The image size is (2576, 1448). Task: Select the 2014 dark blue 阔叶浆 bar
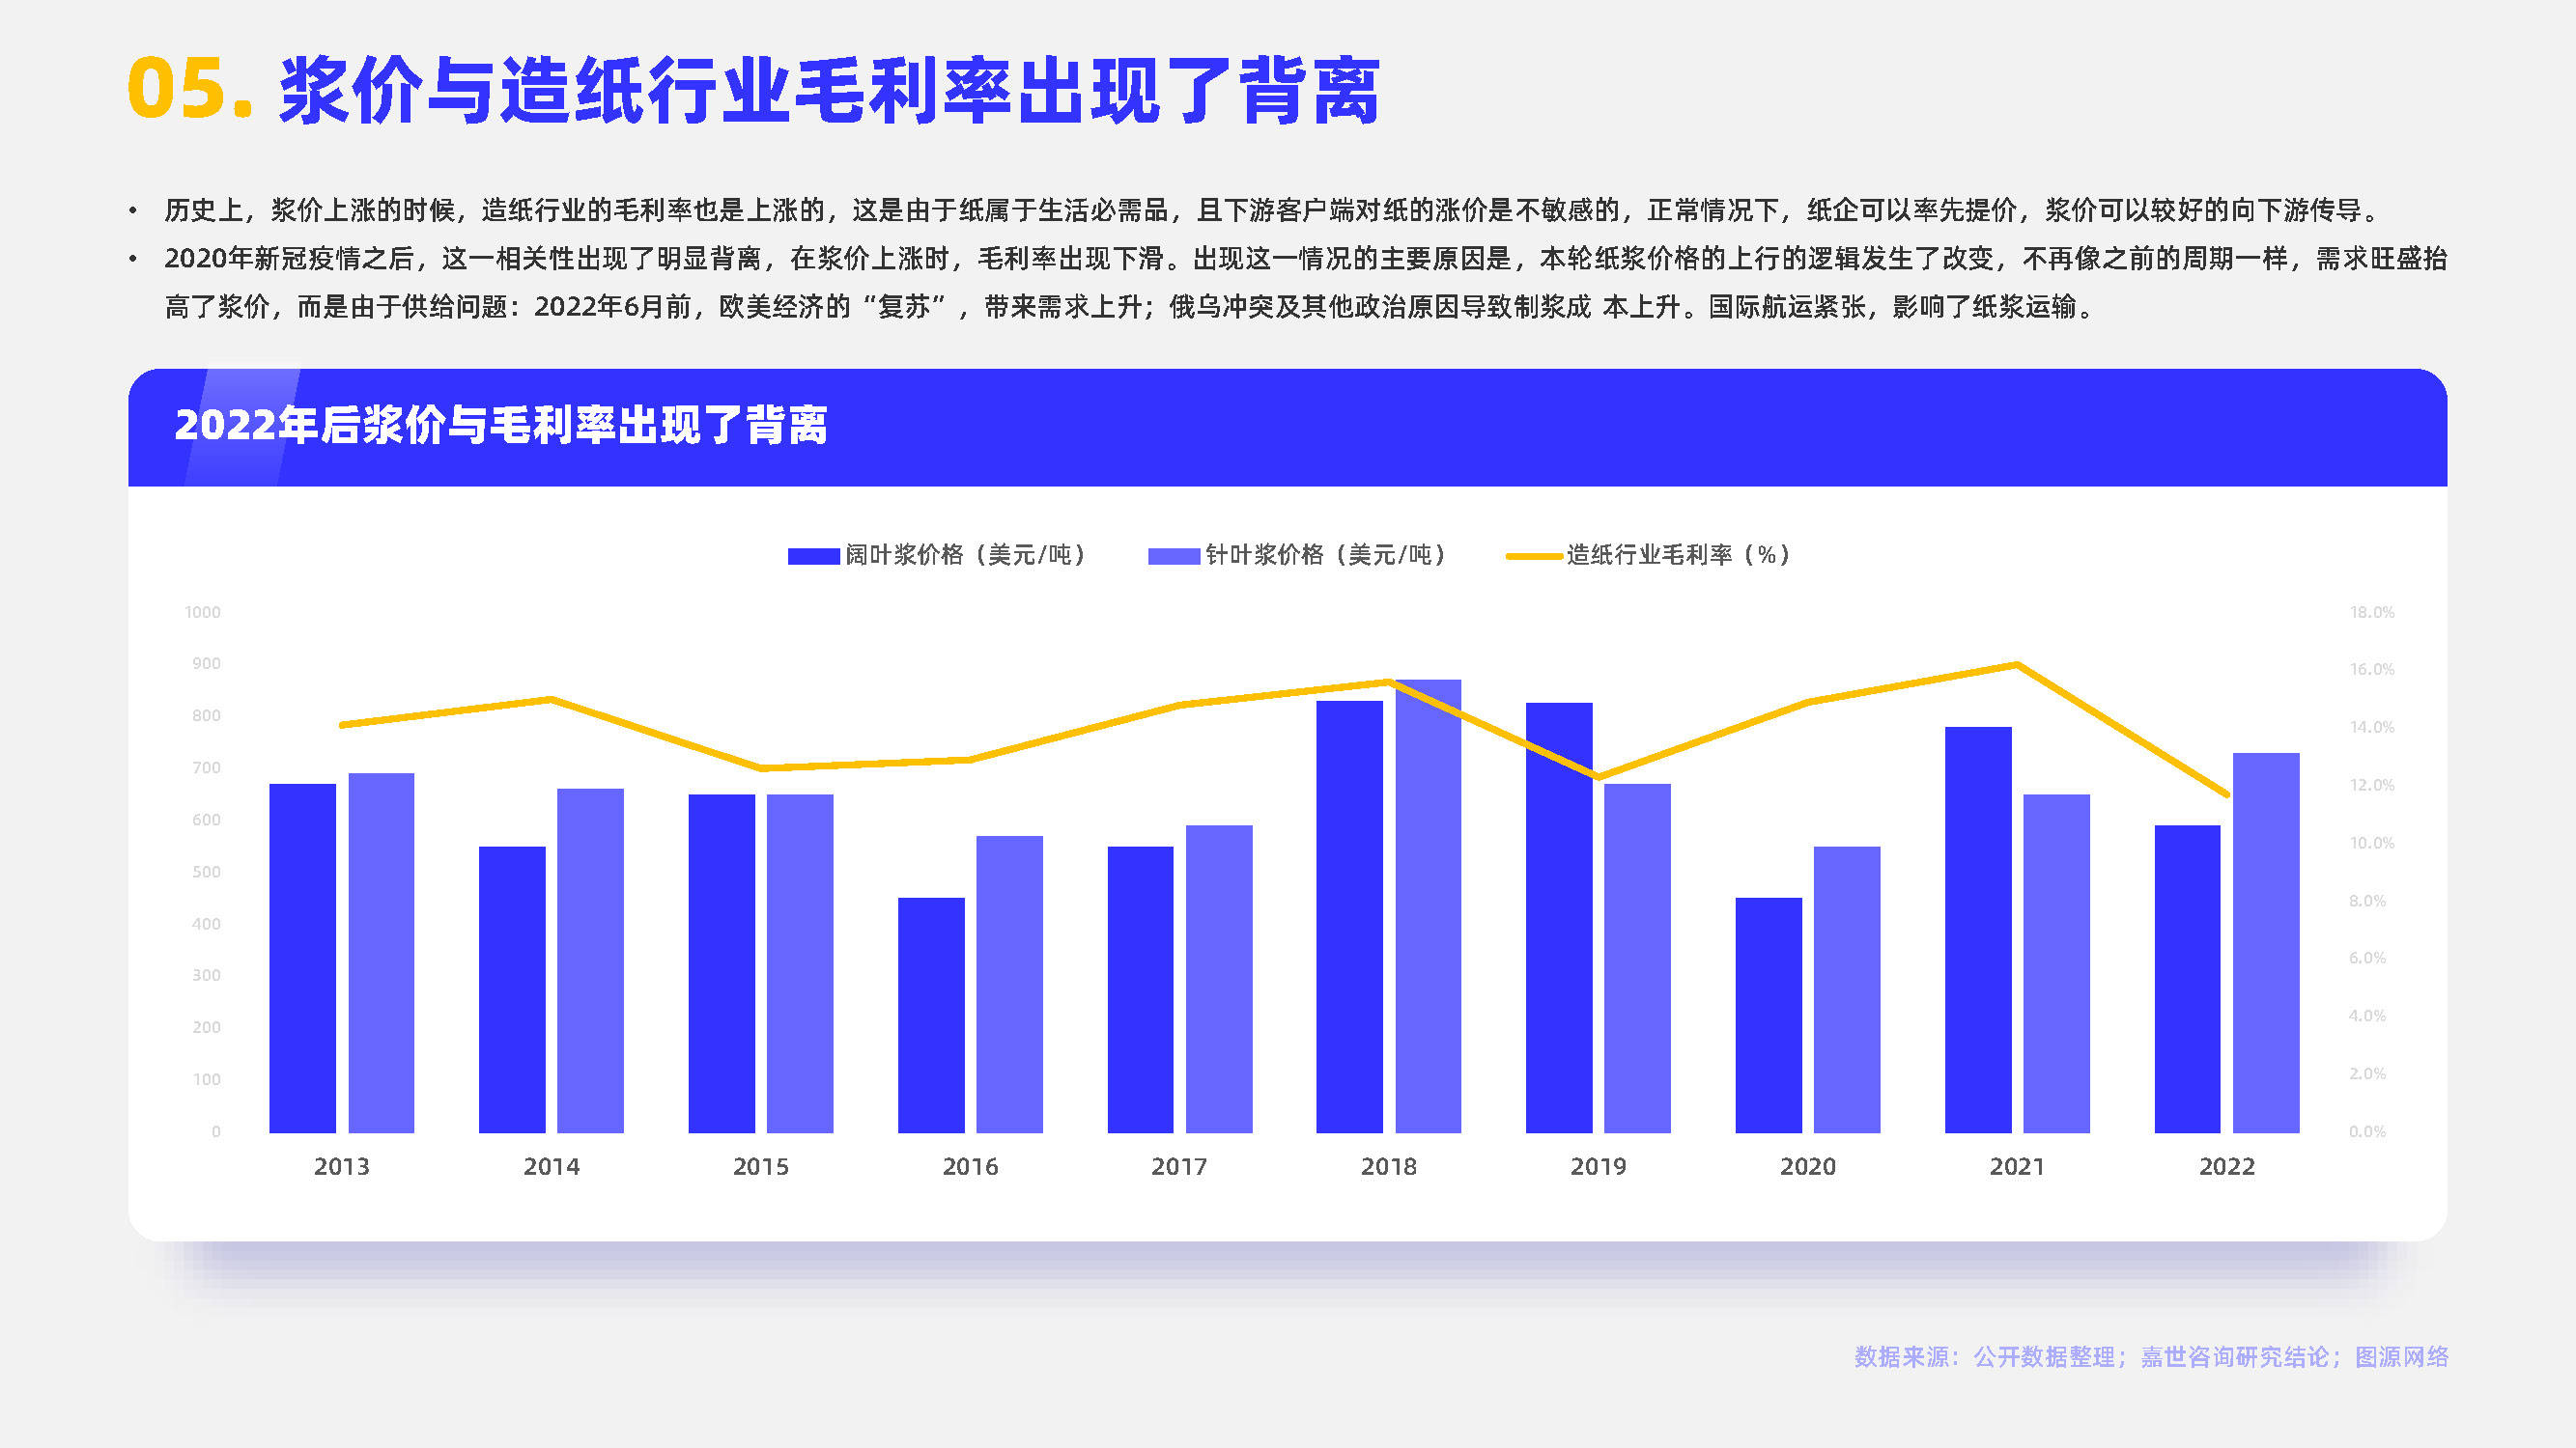tap(512, 989)
